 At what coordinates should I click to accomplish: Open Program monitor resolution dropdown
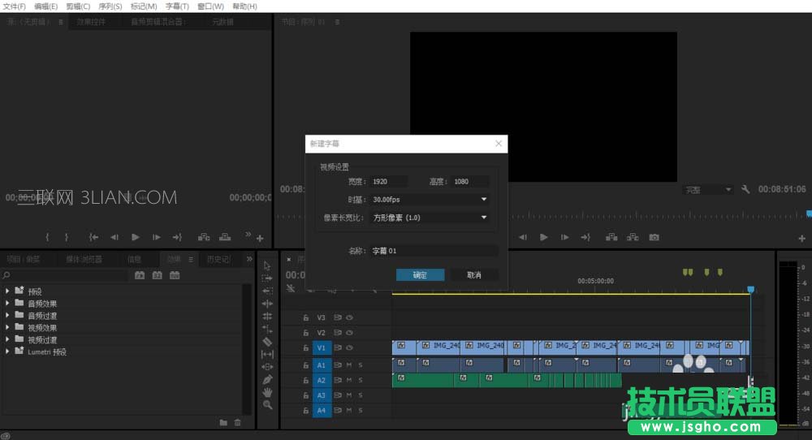[708, 190]
